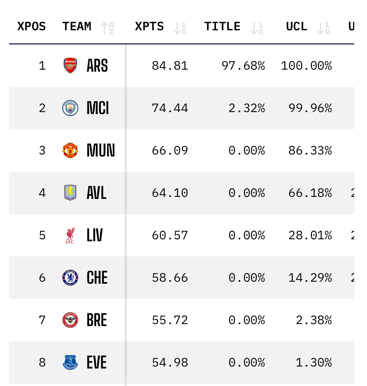
Task: Click the Liverpool club crest
Action: point(70,235)
